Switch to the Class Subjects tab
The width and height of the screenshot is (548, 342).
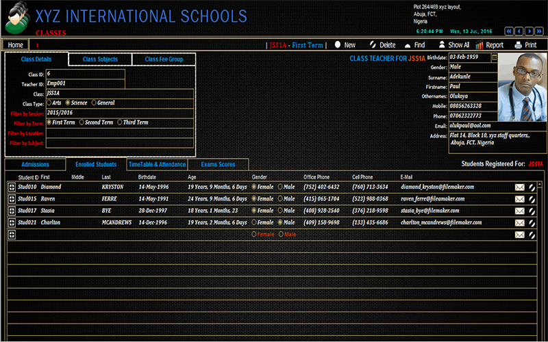point(100,60)
